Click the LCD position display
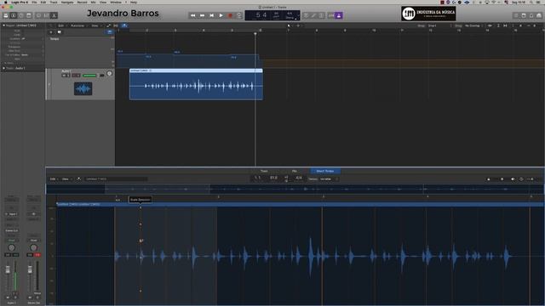This screenshot has width=545, height=306. click(261, 15)
